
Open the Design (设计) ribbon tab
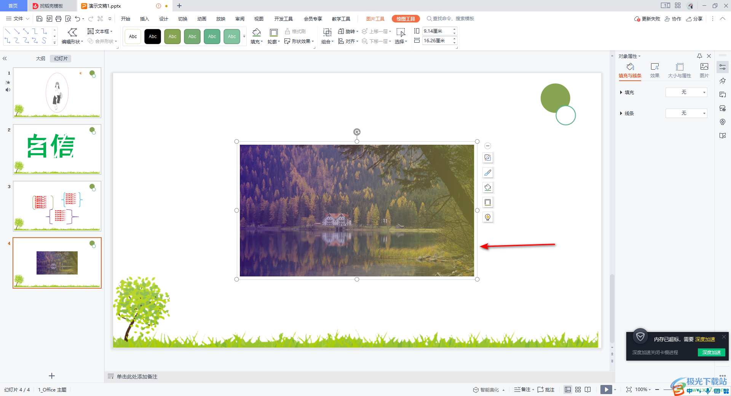(164, 19)
